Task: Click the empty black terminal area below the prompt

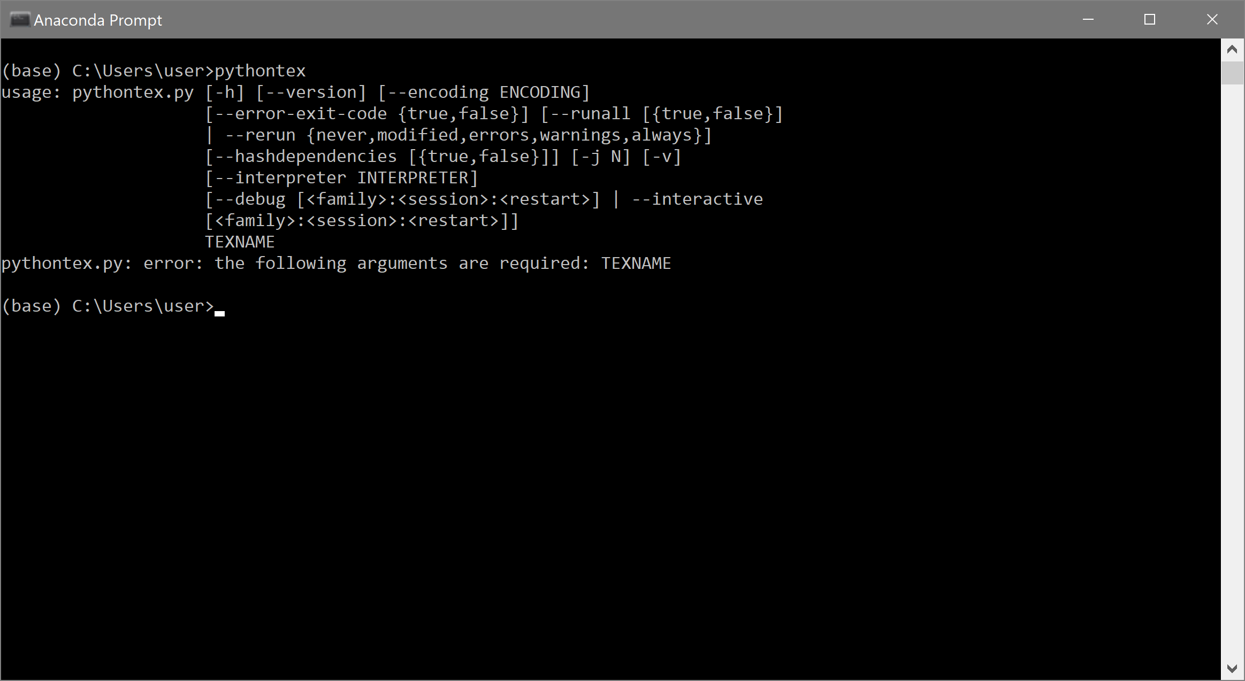Action: [x=589, y=481]
